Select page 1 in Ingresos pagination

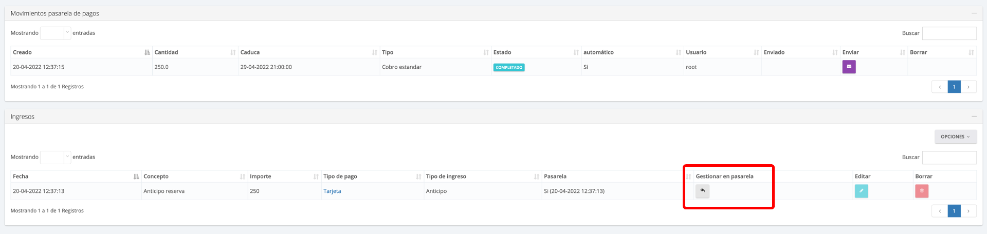[954, 211]
